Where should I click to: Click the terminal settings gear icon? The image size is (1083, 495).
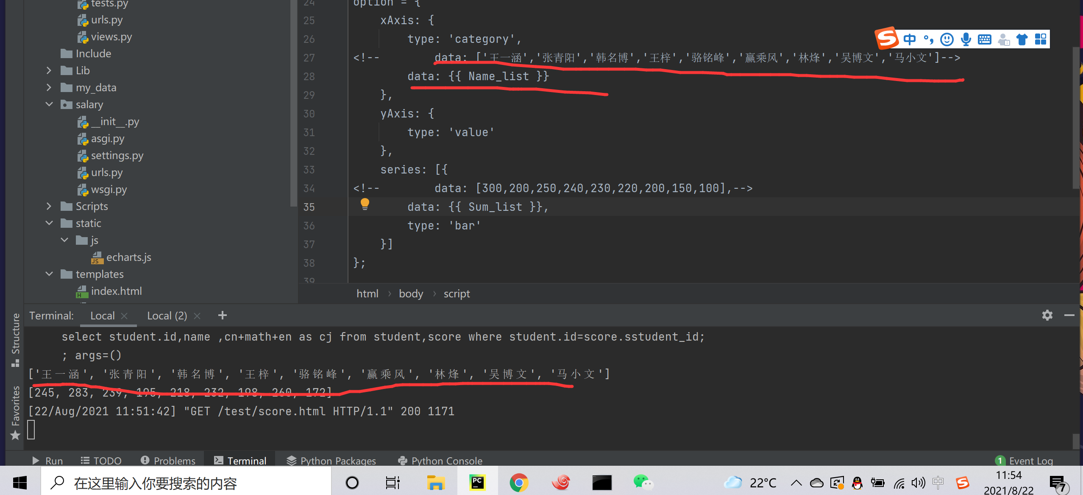point(1047,315)
